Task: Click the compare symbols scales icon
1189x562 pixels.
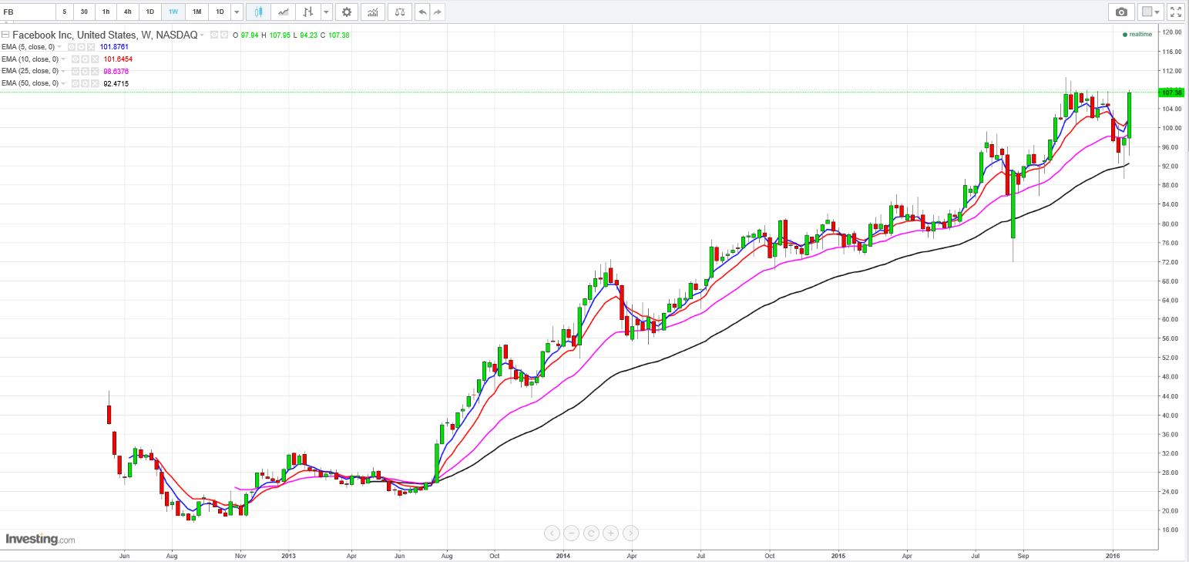Action: pos(399,12)
